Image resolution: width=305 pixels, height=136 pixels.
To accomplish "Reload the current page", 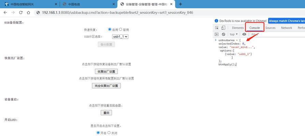I will [20, 13].
